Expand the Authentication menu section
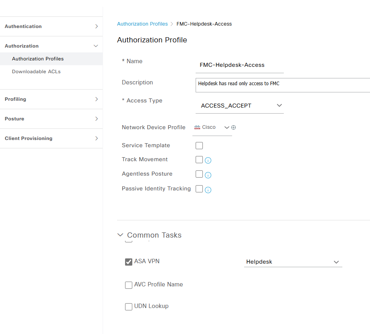The width and height of the screenshot is (370, 334). pos(51,26)
